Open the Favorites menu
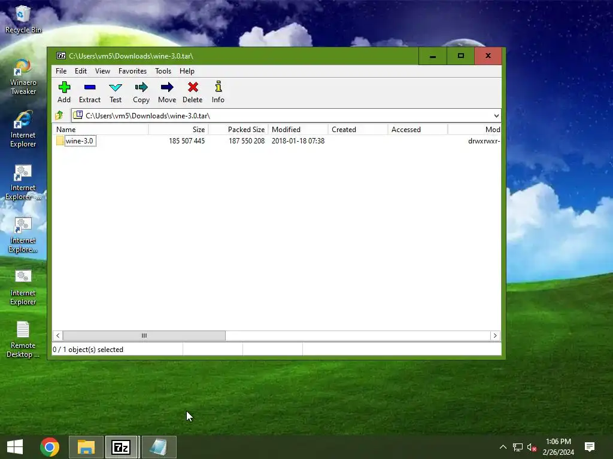Viewport: 613px width, 459px height. click(132, 71)
